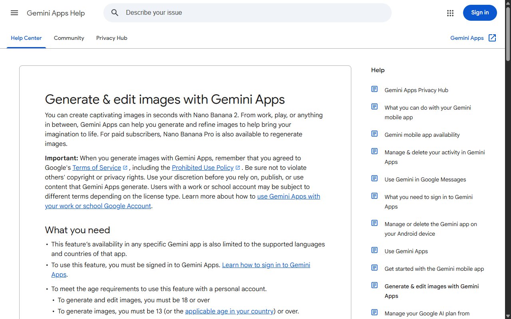Click article icon beside Gemini mobile app availability
Image resolution: width=511 pixels, height=319 pixels.
[374, 134]
